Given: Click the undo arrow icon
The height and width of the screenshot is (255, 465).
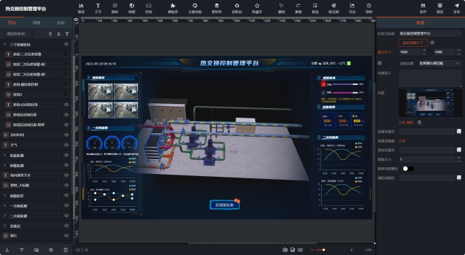Looking at the screenshot, I should point(281,5).
